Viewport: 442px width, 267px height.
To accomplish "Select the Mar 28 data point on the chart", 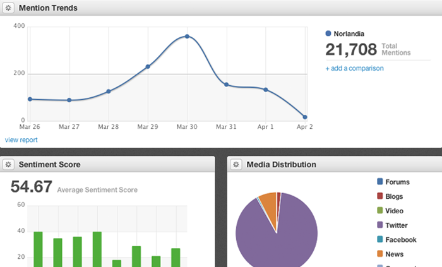I will tap(109, 92).
